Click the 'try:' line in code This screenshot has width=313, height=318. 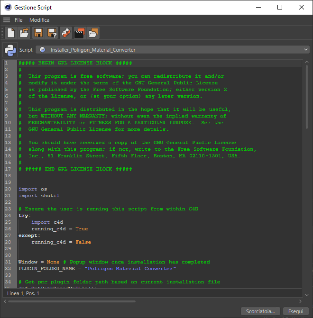coord(25,216)
